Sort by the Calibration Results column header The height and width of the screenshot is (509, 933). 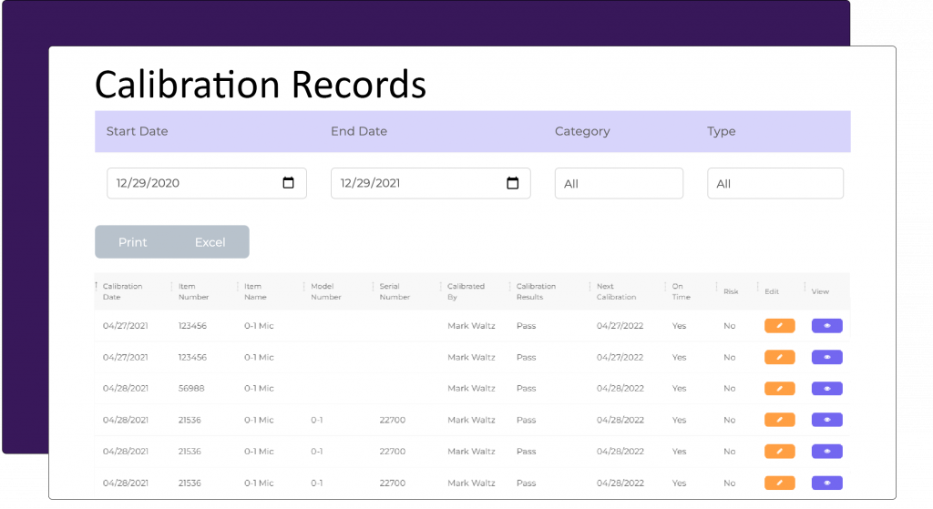536,291
